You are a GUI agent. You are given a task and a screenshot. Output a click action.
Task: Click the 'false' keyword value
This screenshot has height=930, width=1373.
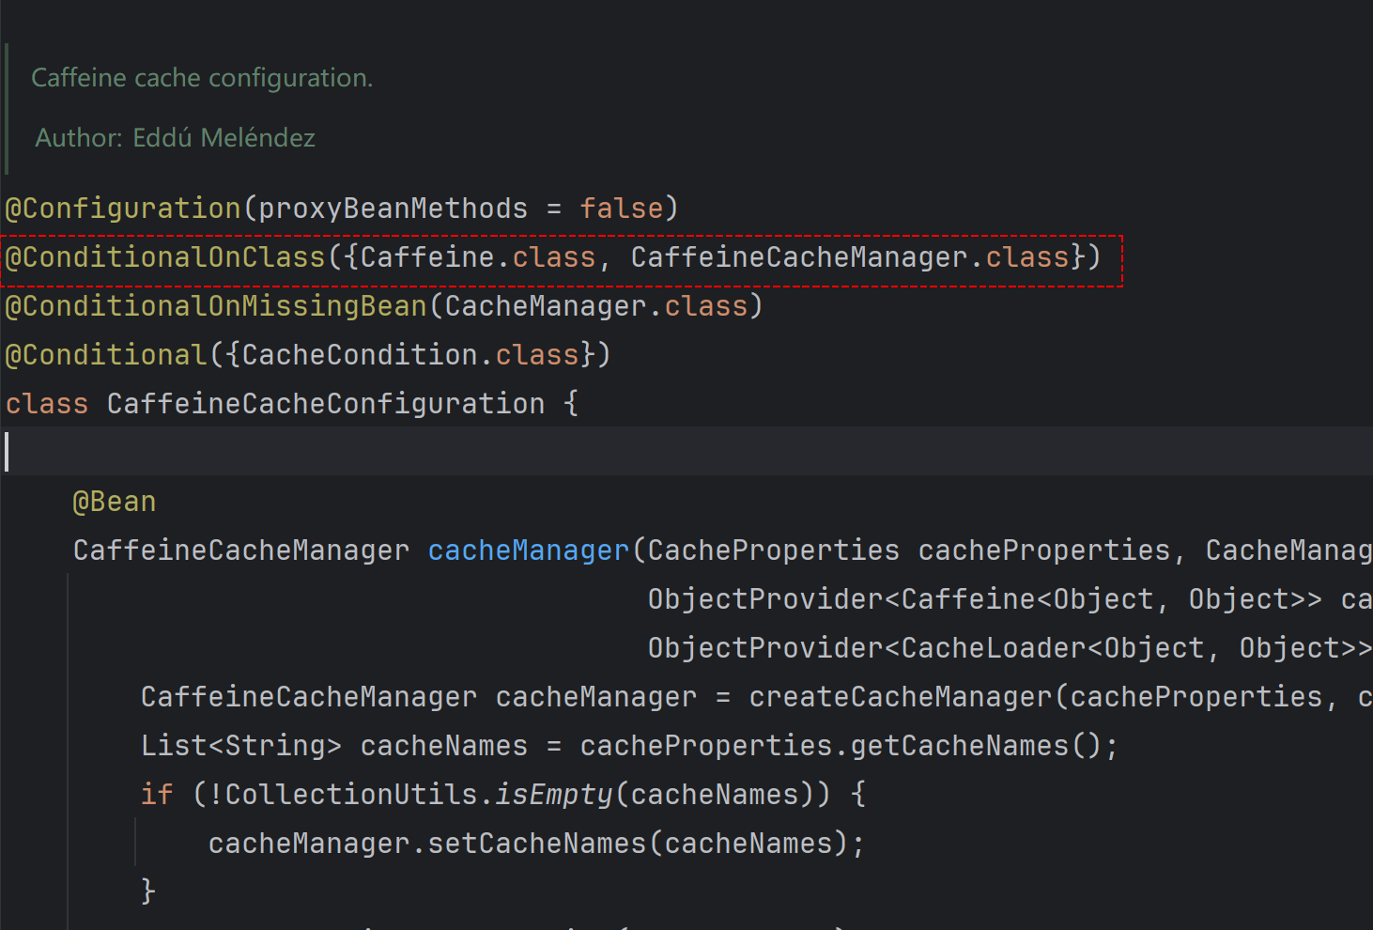(622, 209)
